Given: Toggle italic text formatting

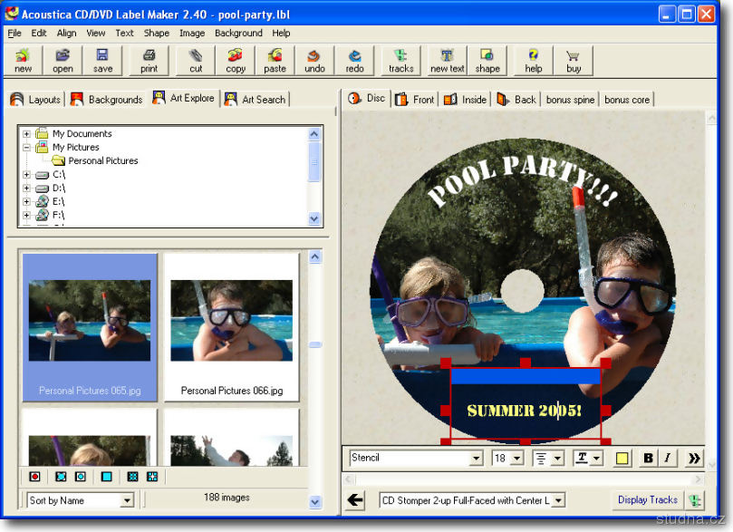Looking at the screenshot, I should (x=668, y=459).
